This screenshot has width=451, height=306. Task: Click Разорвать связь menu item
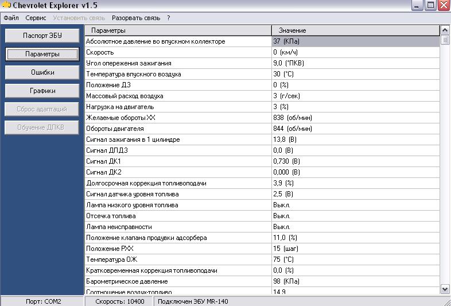[x=135, y=18]
